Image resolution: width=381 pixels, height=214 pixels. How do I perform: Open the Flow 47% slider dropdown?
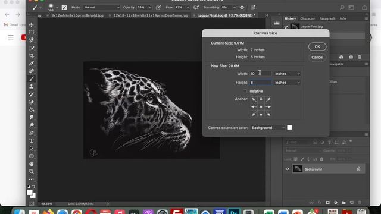188,8
